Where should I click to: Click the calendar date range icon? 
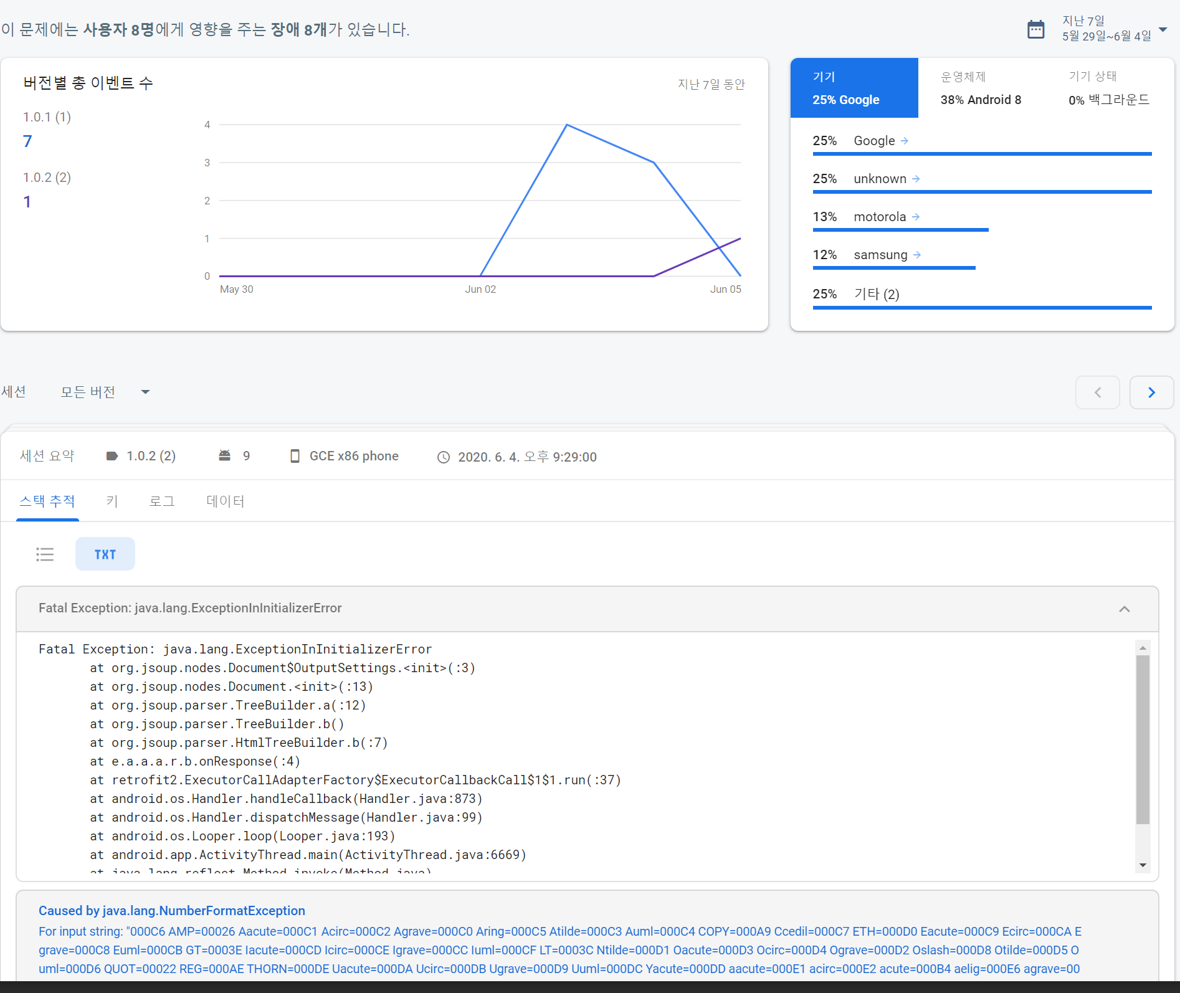(1035, 29)
